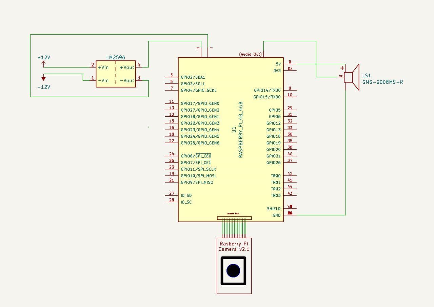
Task: Click the camera lens on the camera module
Action: pos(233,271)
